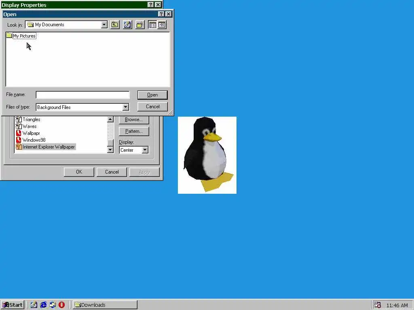Click the clock showing 11:46 AM
414x310 pixels.
397,305
